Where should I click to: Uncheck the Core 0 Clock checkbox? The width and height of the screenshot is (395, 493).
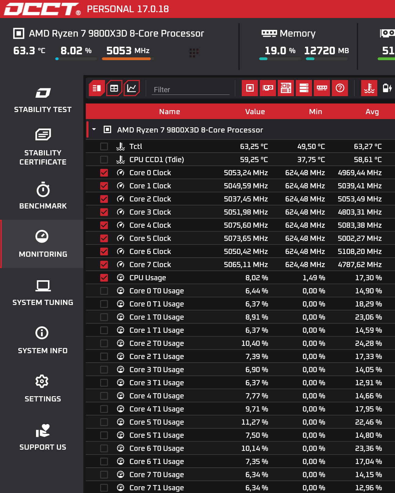pyautogui.click(x=104, y=173)
